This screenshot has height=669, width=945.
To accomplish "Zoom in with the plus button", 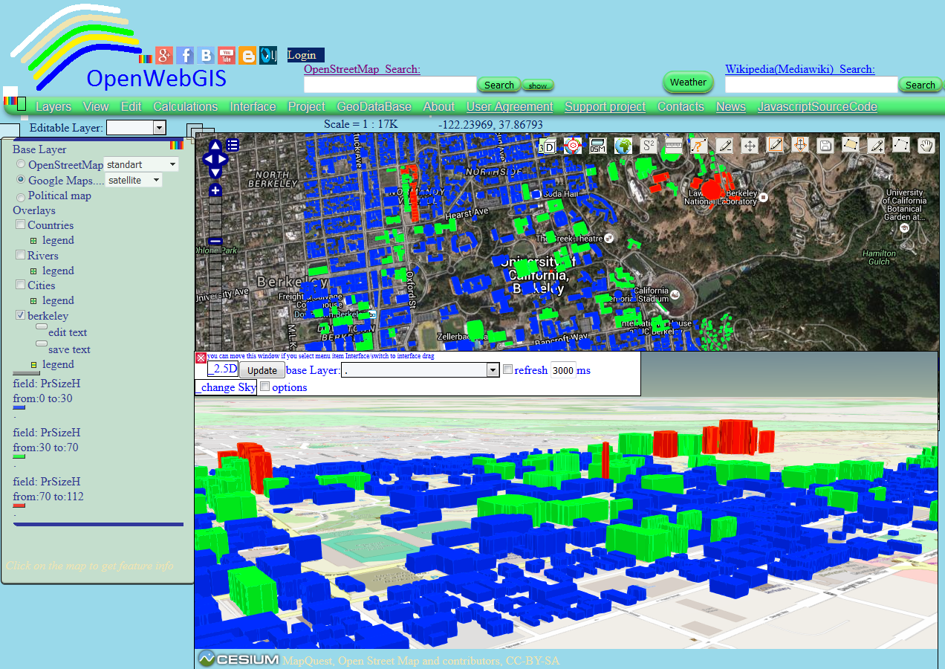I will (215, 191).
